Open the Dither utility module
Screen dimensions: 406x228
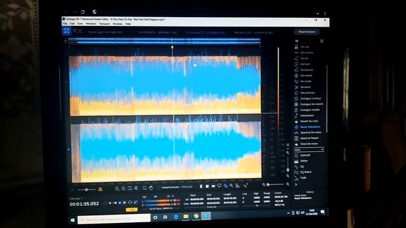pyautogui.click(x=304, y=161)
